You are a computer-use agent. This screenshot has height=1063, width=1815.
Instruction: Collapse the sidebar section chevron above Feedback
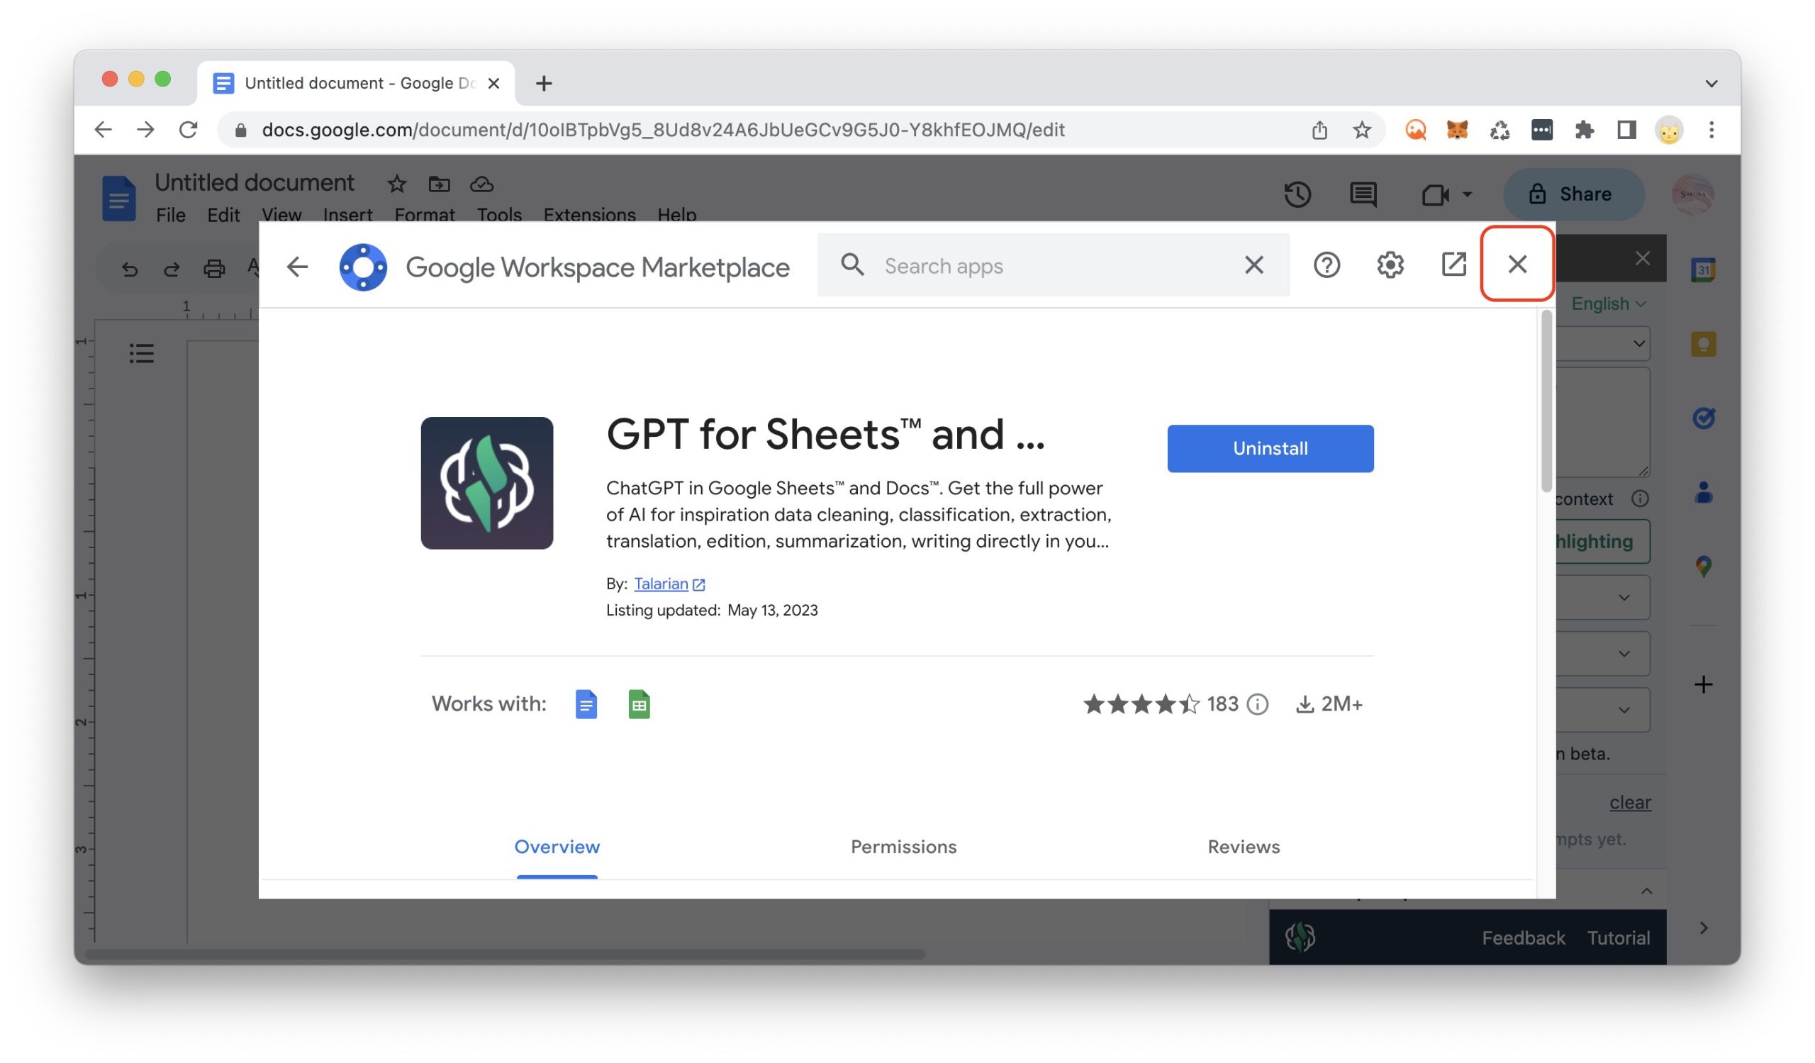point(1646,891)
